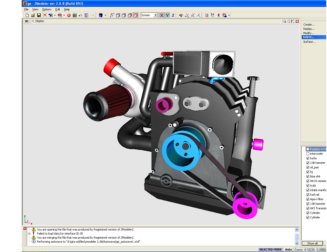Click the New file icon
The width and height of the screenshot is (327, 252).
[x=27, y=15]
